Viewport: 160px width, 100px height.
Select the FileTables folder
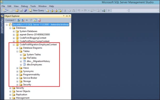[31, 58]
